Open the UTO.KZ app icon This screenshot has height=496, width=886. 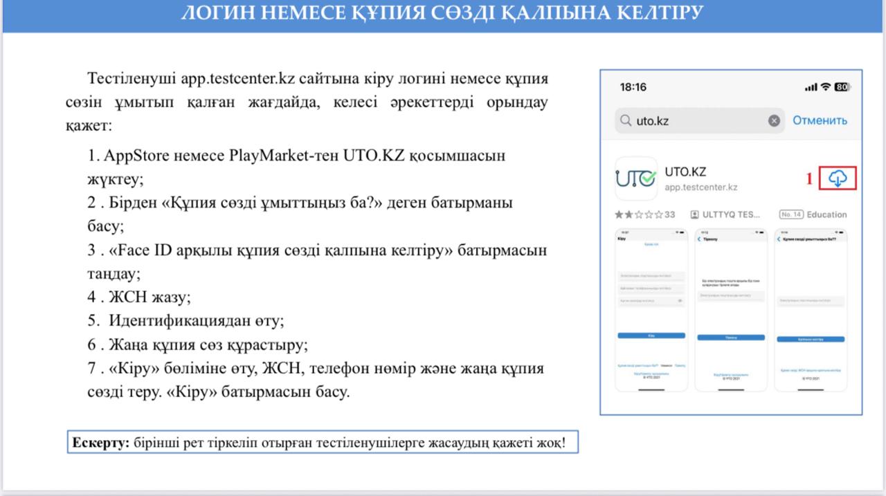(635, 178)
